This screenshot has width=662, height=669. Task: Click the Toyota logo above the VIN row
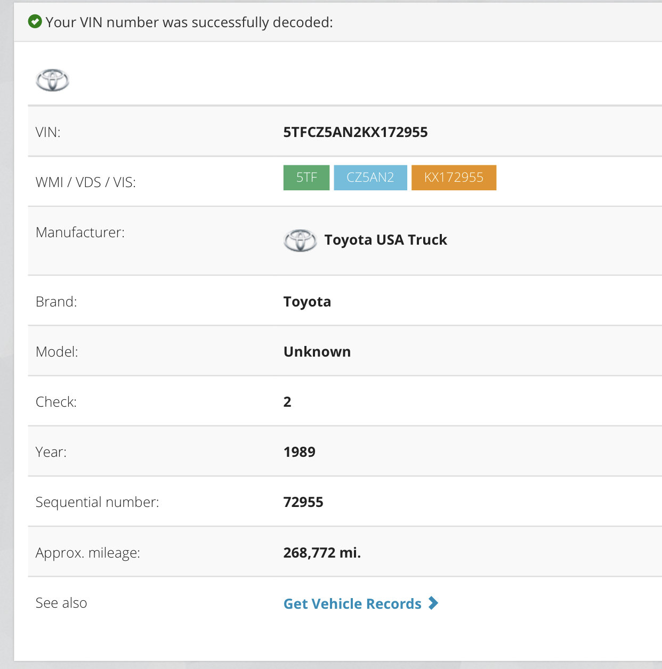(x=52, y=80)
